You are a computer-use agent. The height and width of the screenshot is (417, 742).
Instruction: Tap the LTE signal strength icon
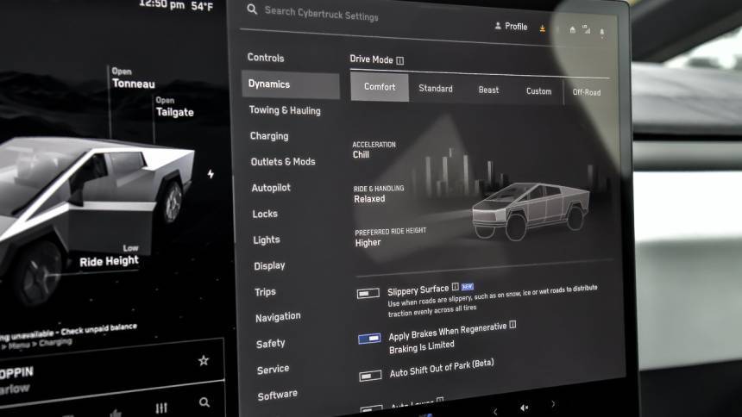587,29
